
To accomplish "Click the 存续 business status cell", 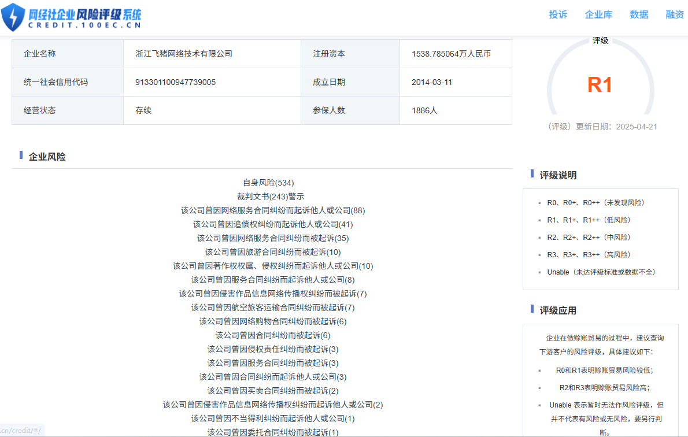I will click(x=212, y=110).
